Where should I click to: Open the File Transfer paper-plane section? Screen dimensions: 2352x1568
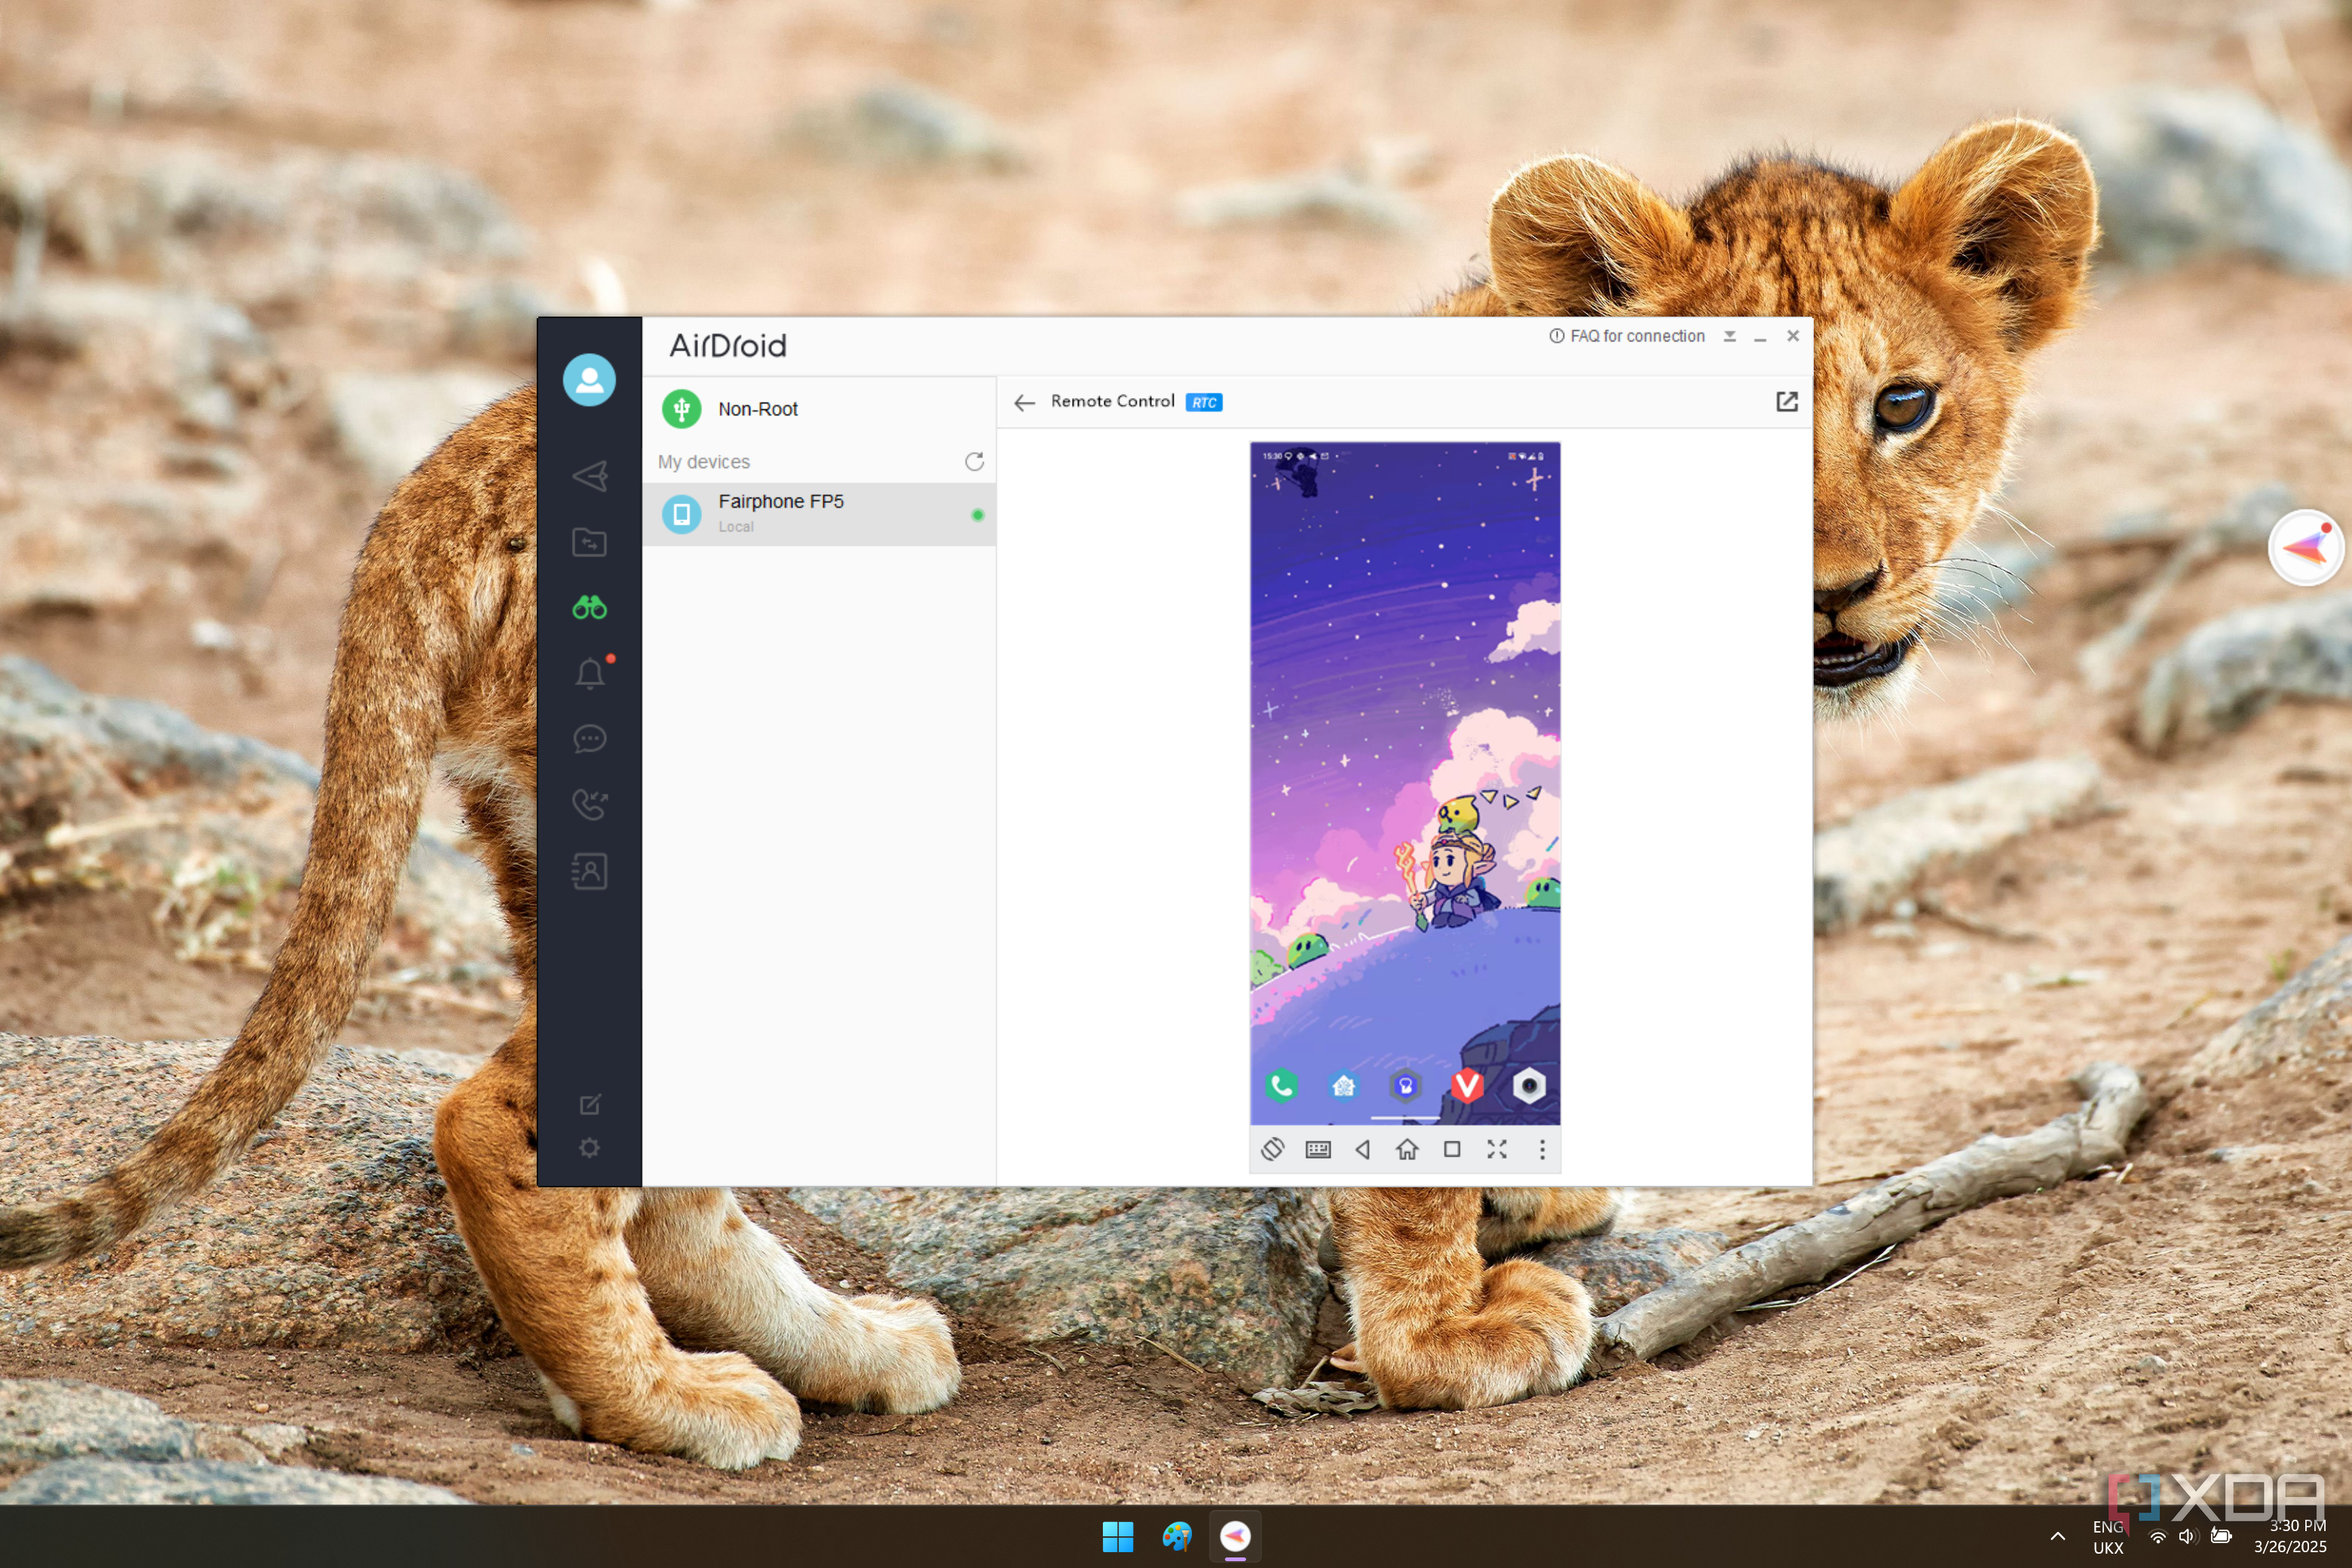coord(589,476)
